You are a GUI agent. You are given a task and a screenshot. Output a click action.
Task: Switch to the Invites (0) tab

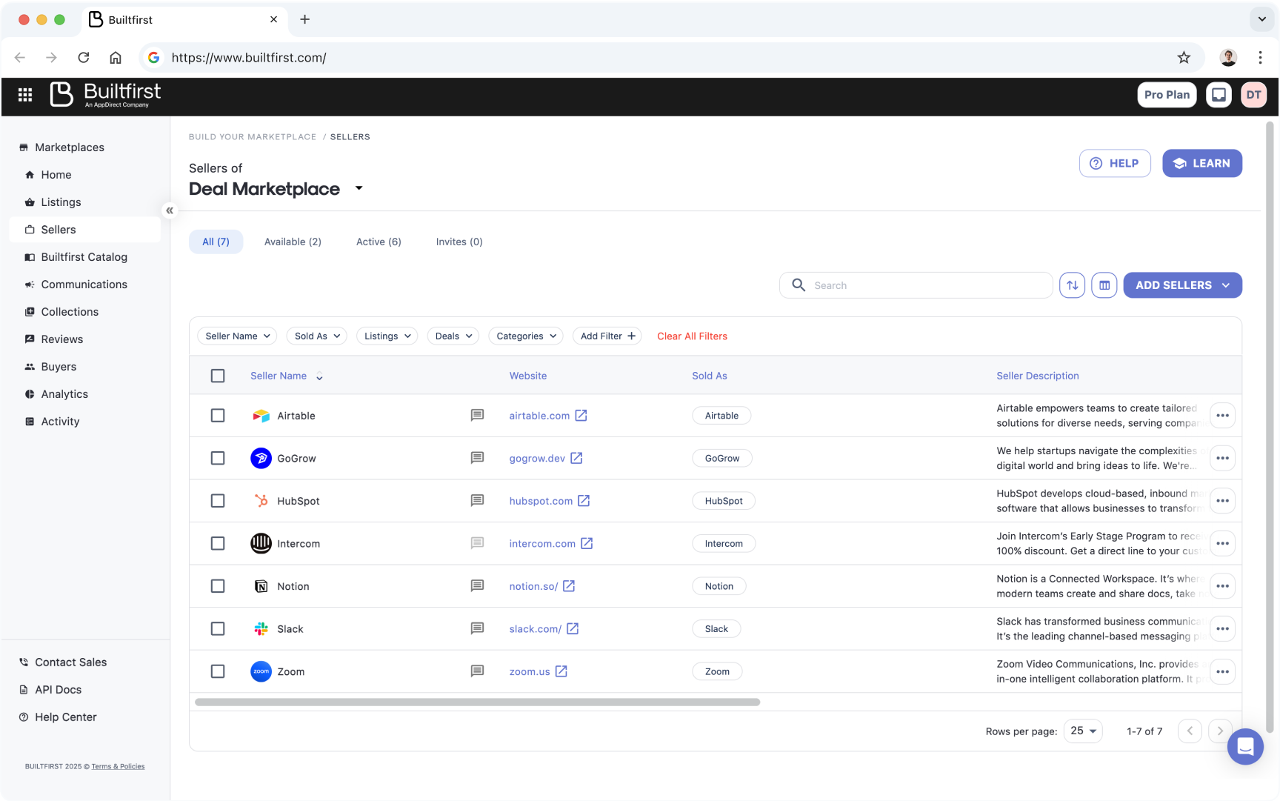(x=459, y=242)
